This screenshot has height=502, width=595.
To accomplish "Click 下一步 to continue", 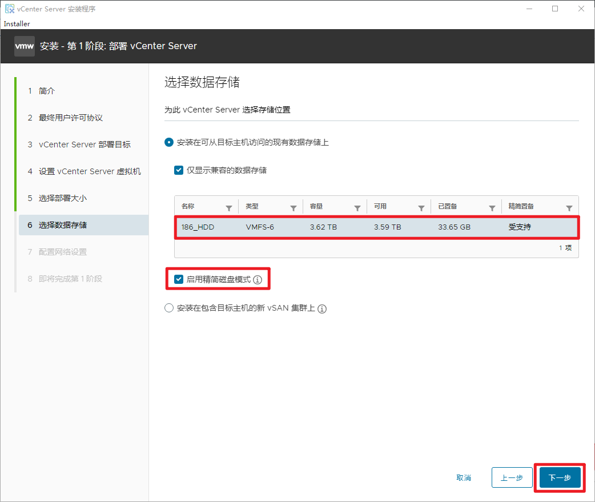I will pyautogui.click(x=560, y=477).
